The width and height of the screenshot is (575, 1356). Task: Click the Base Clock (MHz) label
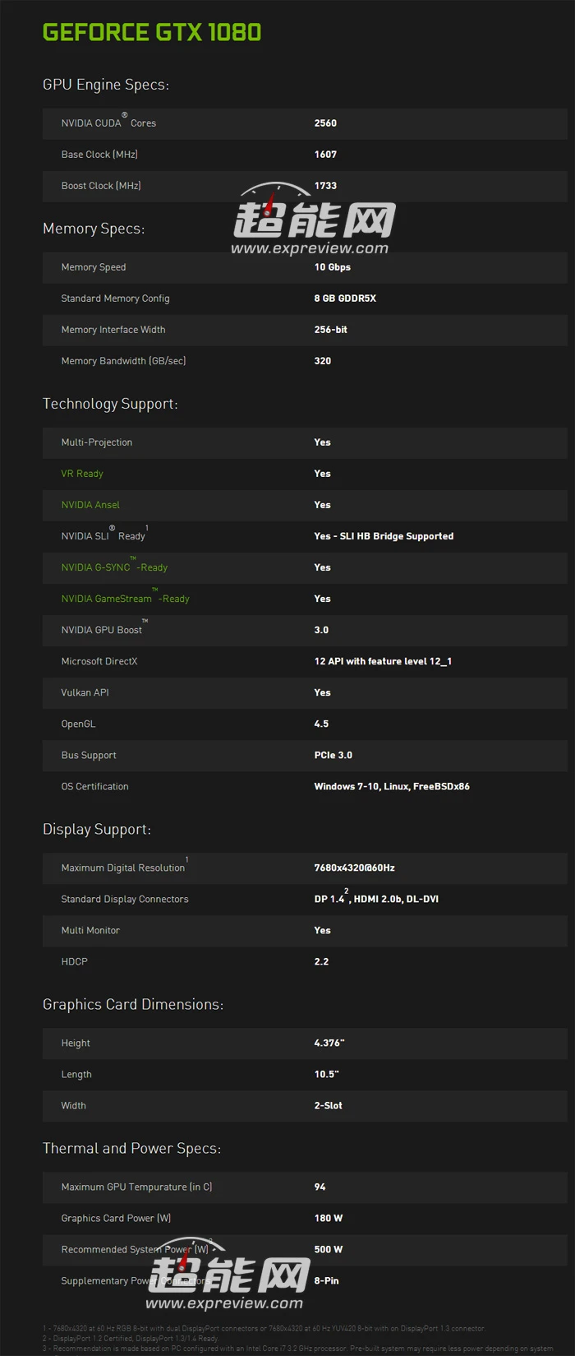(x=99, y=155)
